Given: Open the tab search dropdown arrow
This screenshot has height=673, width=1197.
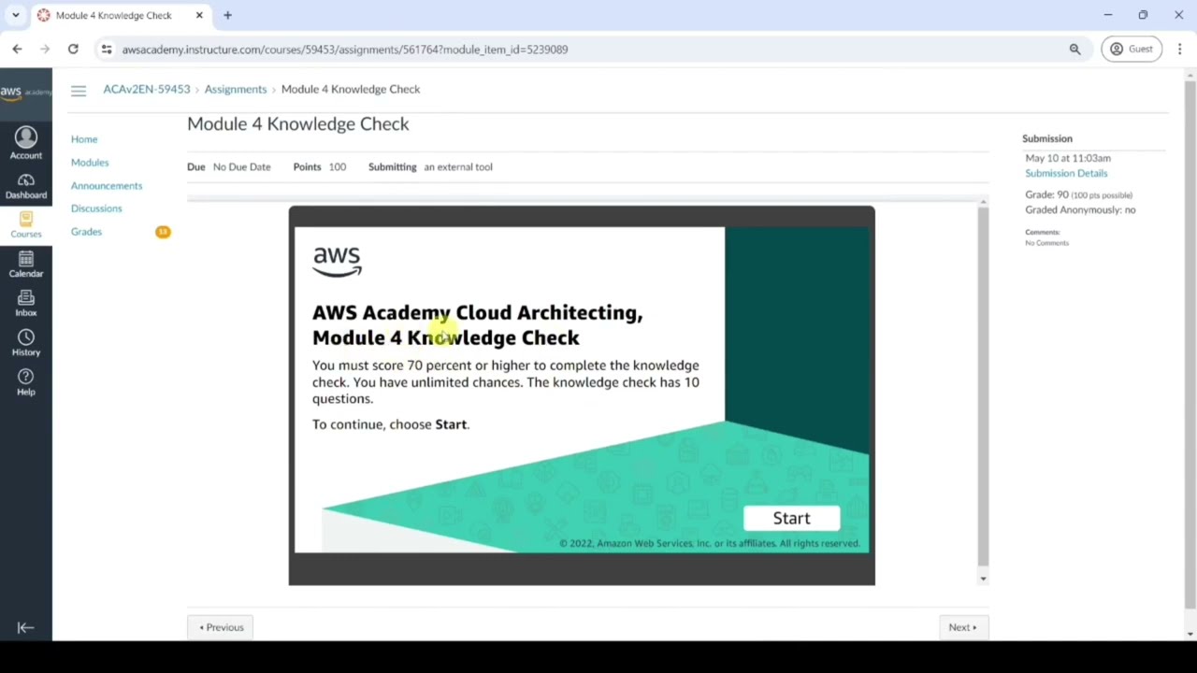Looking at the screenshot, I should click(16, 15).
